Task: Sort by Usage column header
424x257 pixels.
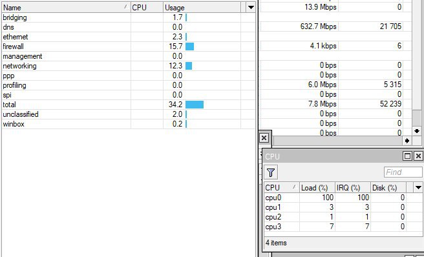Action: (x=202, y=7)
